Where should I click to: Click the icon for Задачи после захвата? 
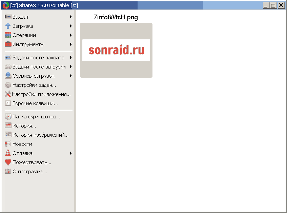8,57
